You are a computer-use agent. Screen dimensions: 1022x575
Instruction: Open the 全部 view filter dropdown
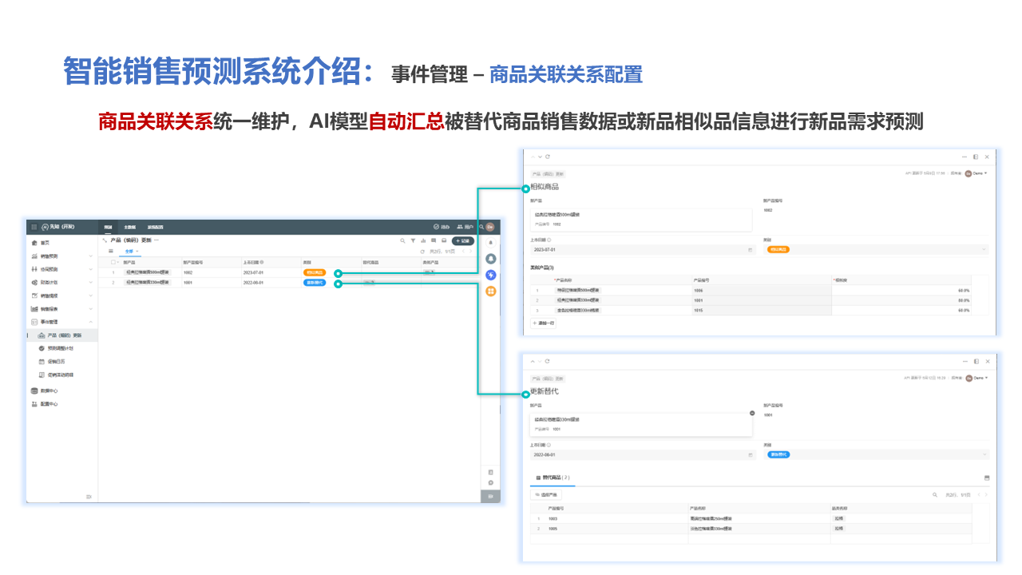[x=131, y=252]
